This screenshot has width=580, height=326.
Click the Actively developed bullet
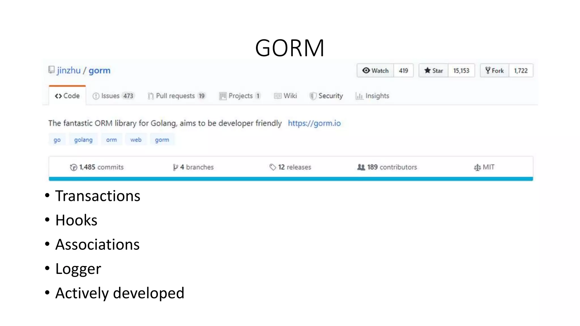click(120, 293)
